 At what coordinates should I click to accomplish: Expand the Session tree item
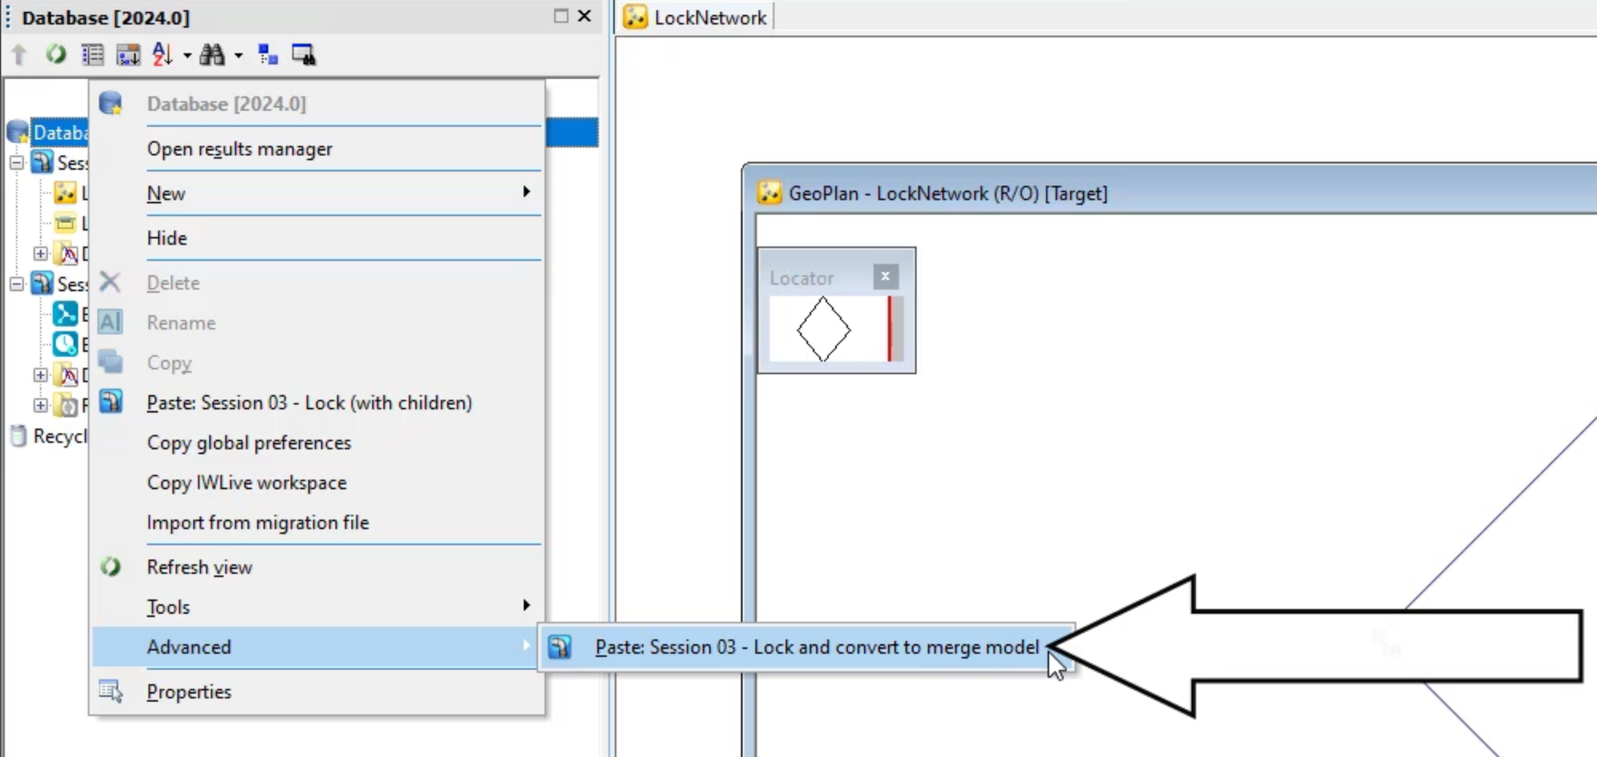17,163
